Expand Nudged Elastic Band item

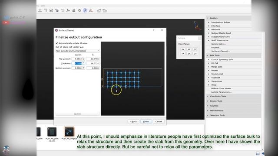click(208, 33)
